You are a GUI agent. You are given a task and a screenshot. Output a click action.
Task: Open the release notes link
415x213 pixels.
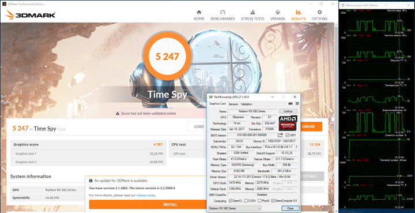coord(146,195)
